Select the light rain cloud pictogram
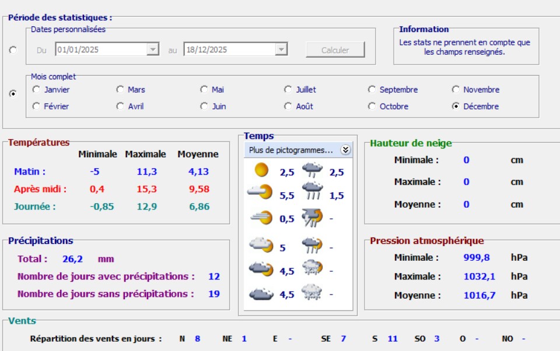The image size is (560, 351). click(x=312, y=171)
